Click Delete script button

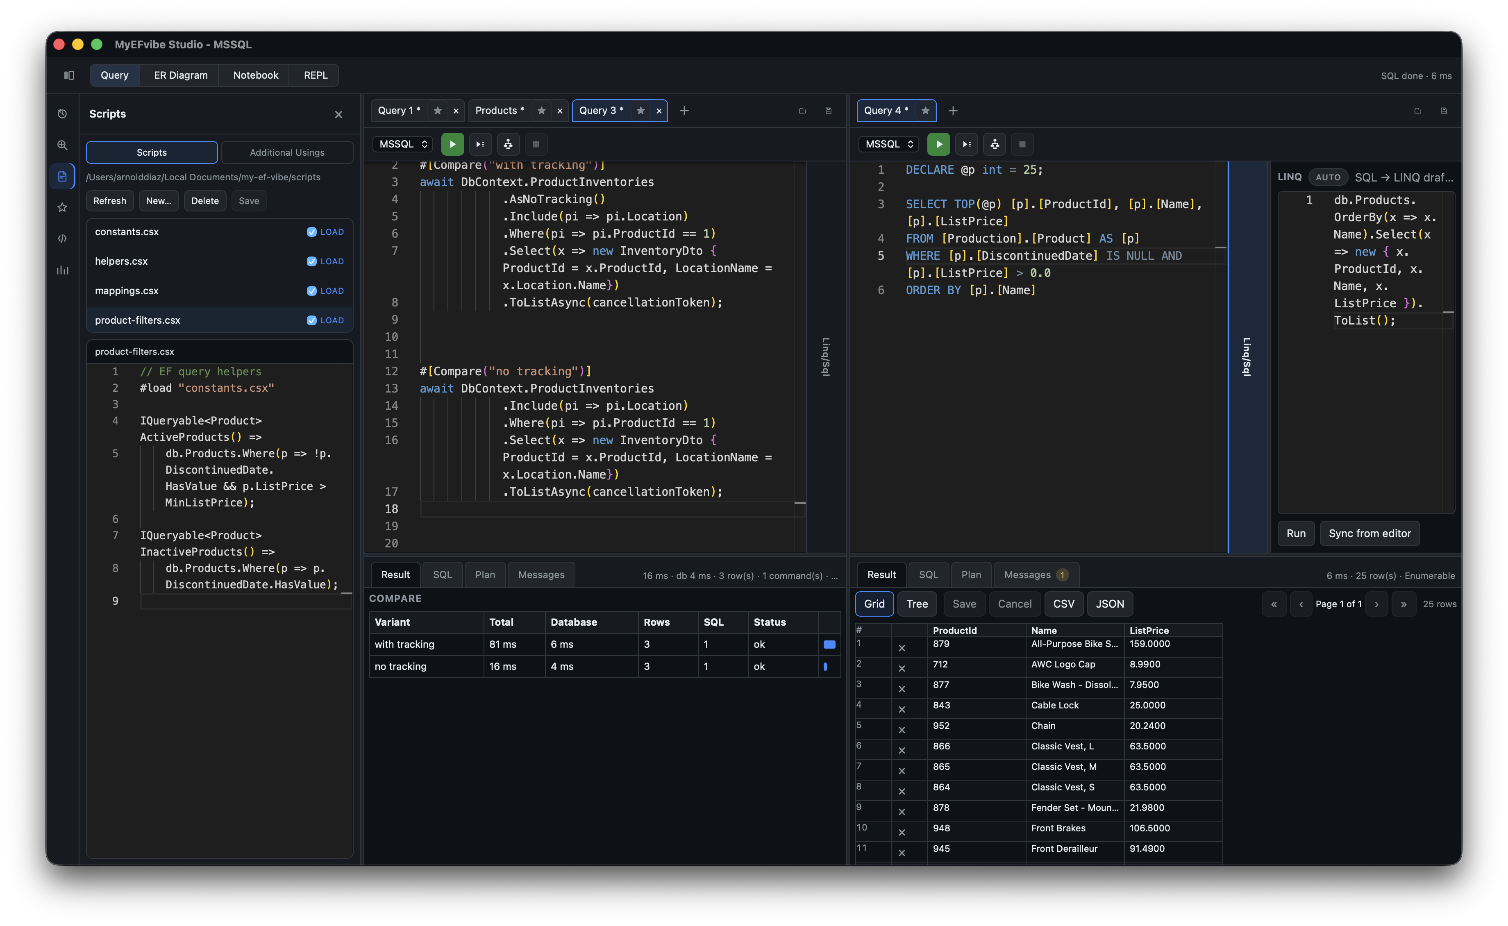tap(204, 201)
